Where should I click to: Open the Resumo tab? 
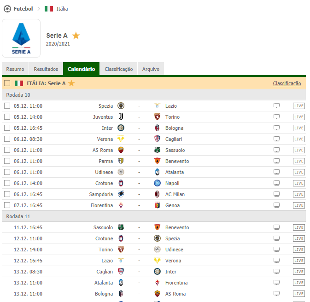(x=15, y=69)
